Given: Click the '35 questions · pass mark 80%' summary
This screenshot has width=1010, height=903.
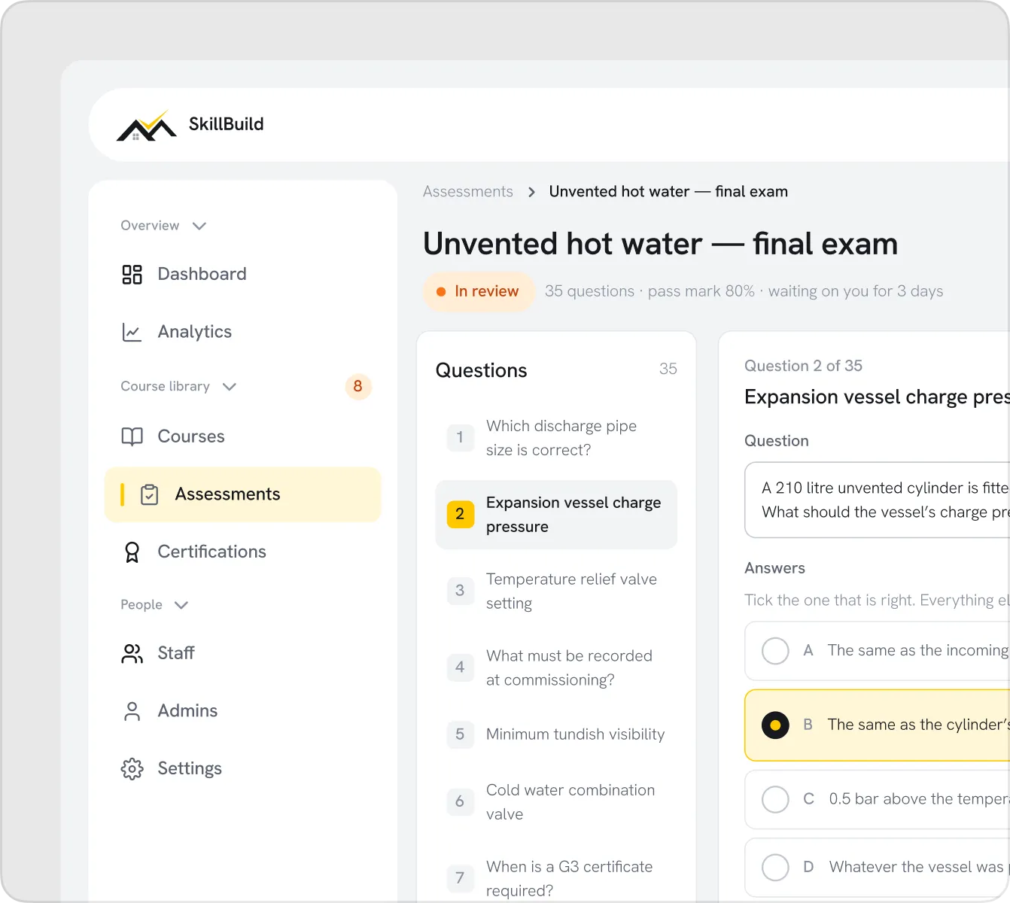Looking at the screenshot, I should coord(650,292).
